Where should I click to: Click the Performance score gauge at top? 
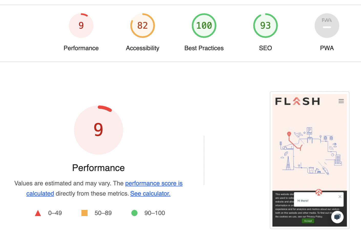[x=81, y=26]
